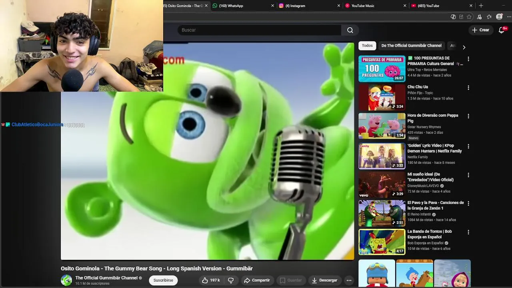Close the YouTube Music tab
Screen dimensions: 512x288
click(405, 6)
